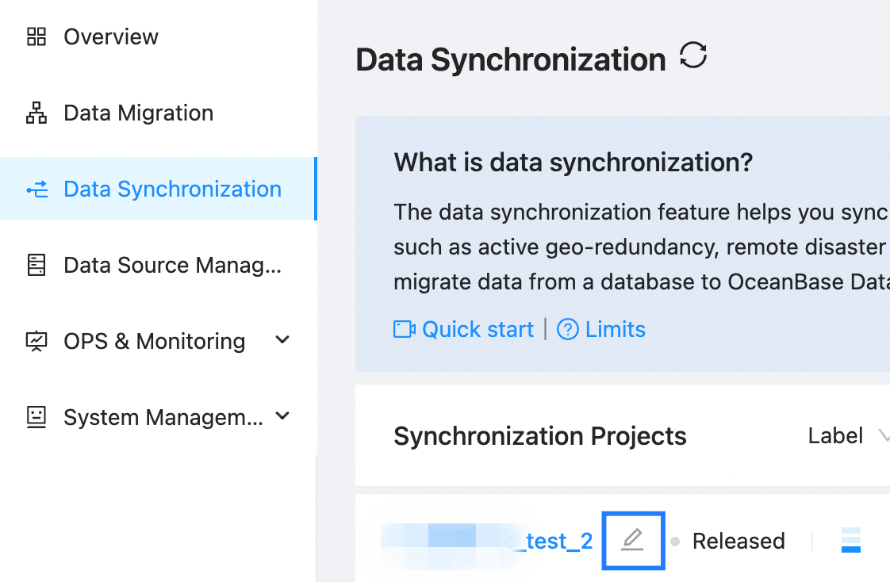890x582 pixels.
Task: Edit the project name using the pencil icon
Action: 632,541
